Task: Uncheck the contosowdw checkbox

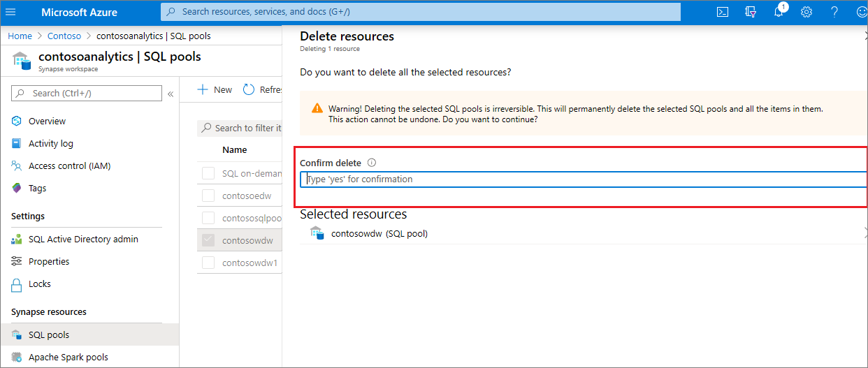Action: click(x=208, y=240)
